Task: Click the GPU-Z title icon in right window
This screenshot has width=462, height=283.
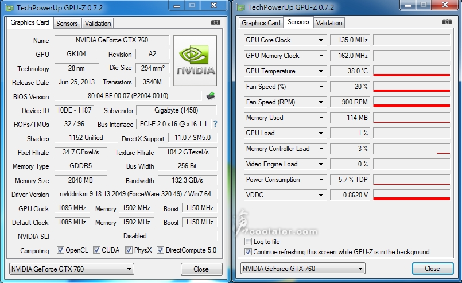Action: coord(241,7)
